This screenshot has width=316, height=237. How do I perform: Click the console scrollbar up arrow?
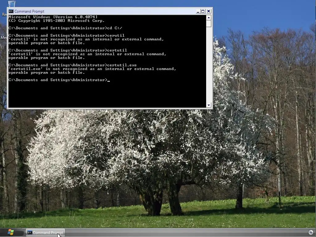pyautogui.click(x=209, y=18)
